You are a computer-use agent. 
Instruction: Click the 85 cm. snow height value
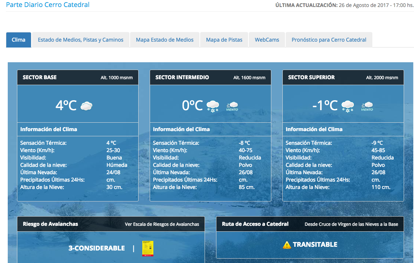point(247,187)
